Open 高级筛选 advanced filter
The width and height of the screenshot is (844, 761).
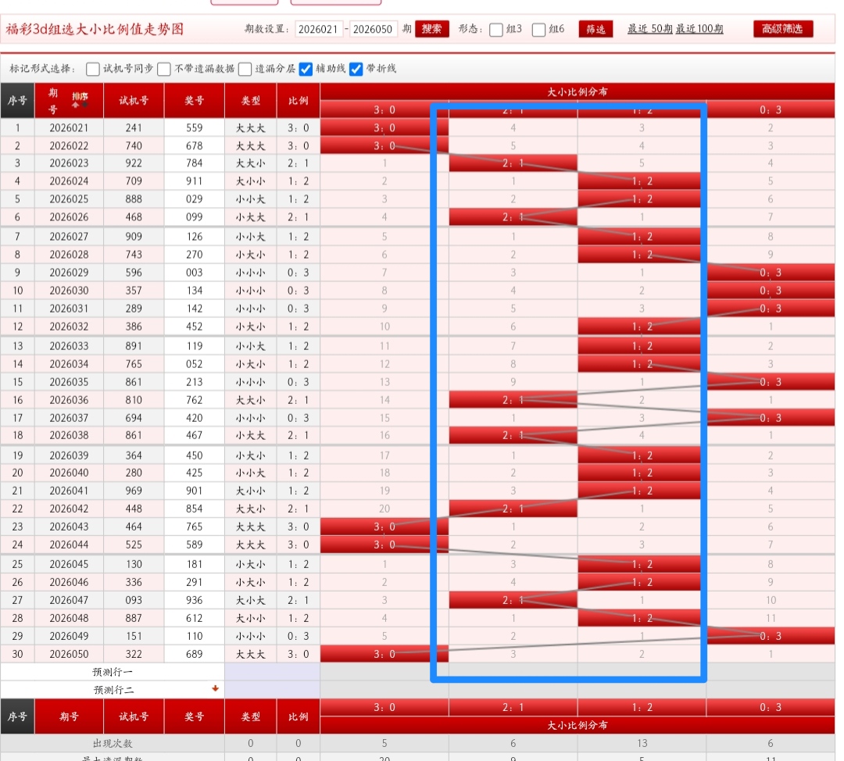(x=783, y=29)
